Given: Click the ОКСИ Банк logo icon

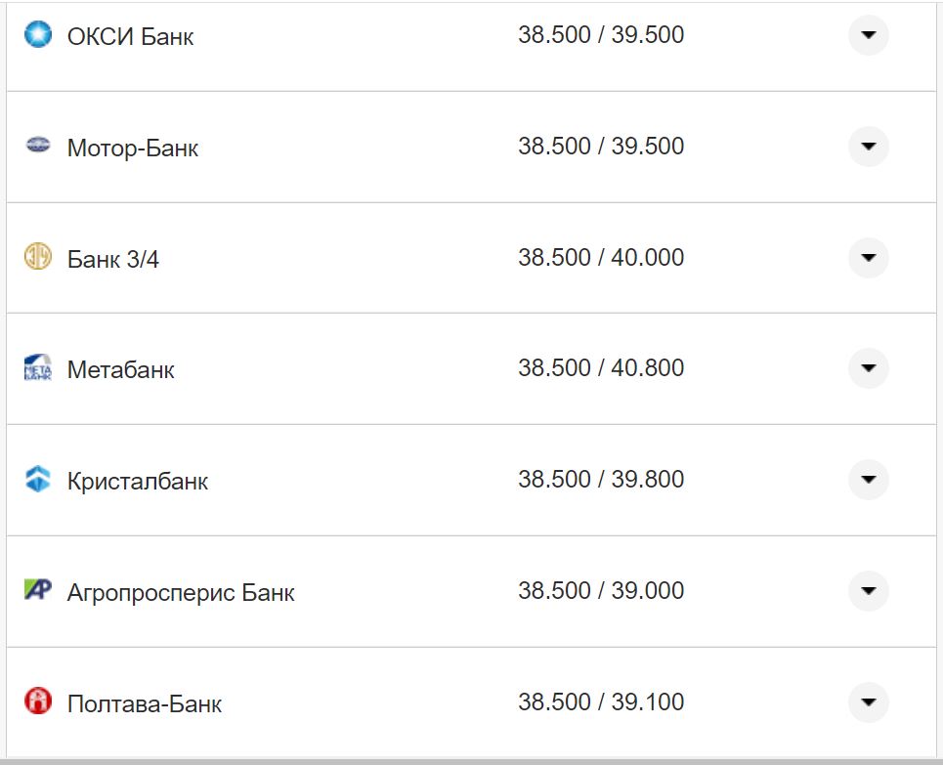Looking at the screenshot, I should coord(37,35).
